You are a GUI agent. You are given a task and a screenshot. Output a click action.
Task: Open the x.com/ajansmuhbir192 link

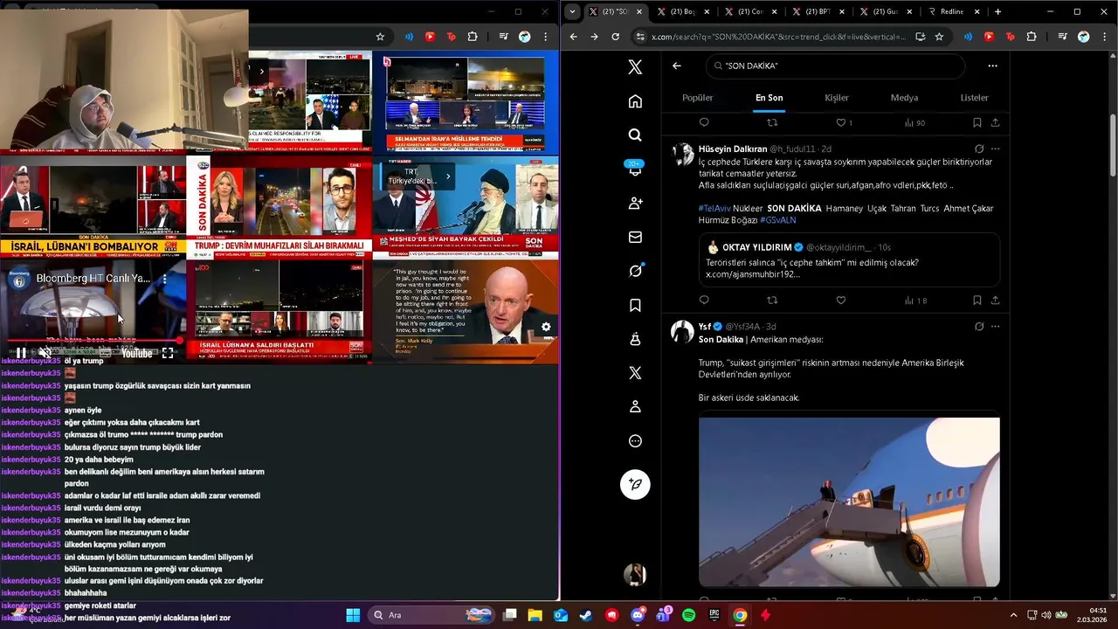click(x=752, y=274)
